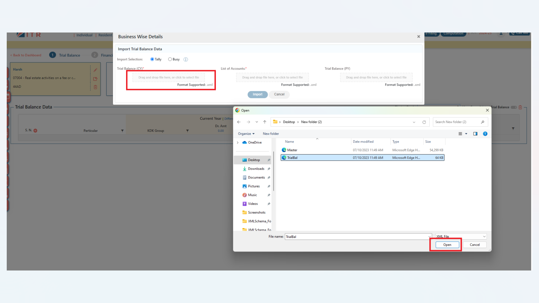
Task: Click Desktop in the address breadcrumb
Action: (289, 122)
